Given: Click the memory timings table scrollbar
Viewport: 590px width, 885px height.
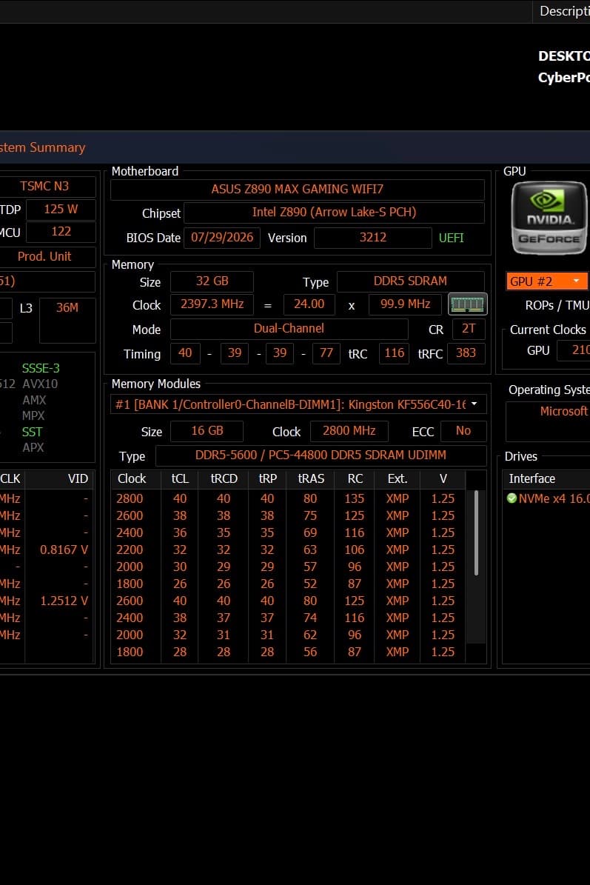Looking at the screenshot, I should coord(477,533).
